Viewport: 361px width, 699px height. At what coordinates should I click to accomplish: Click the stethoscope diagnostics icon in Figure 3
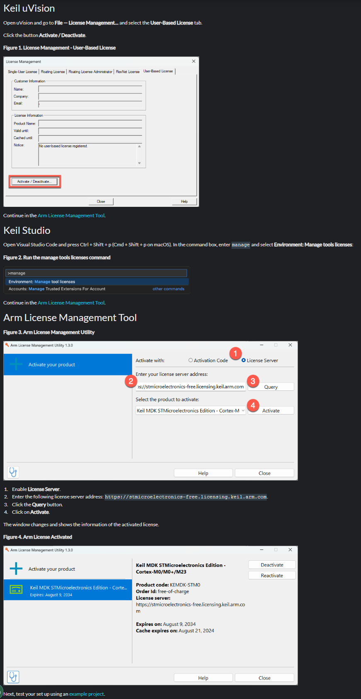click(x=13, y=472)
